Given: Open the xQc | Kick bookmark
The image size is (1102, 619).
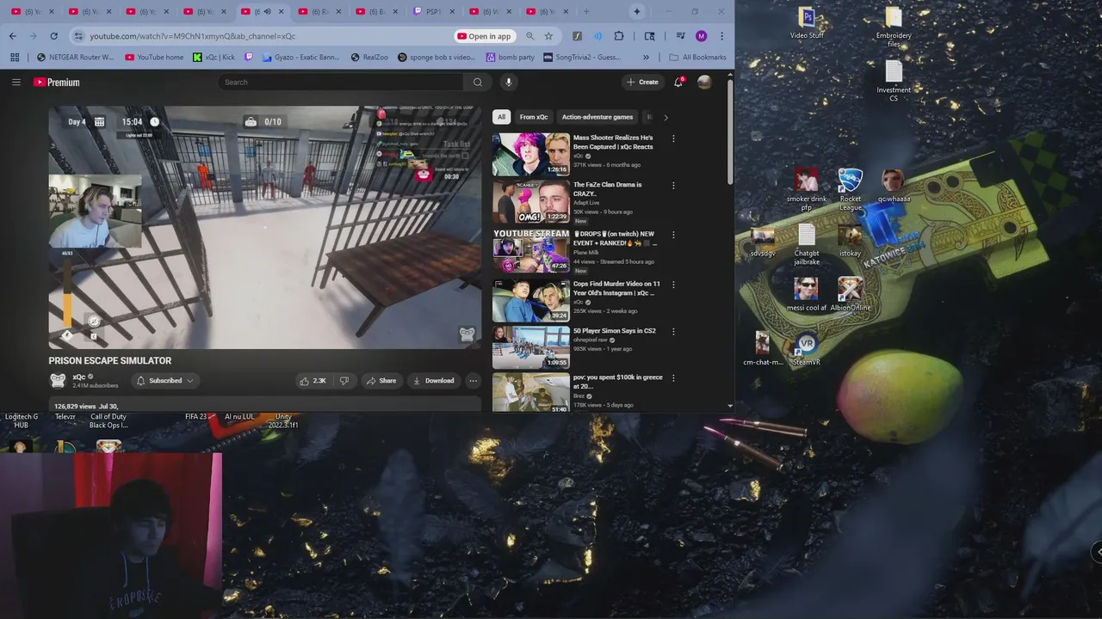Looking at the screenshot, I should click(214, 58).
